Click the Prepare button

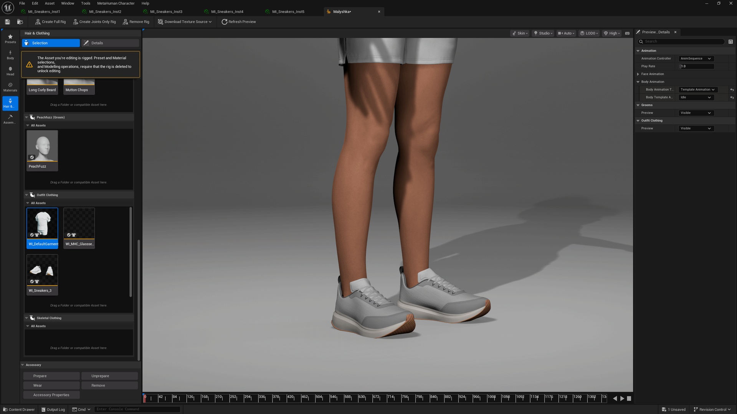[x=51, y=376]
